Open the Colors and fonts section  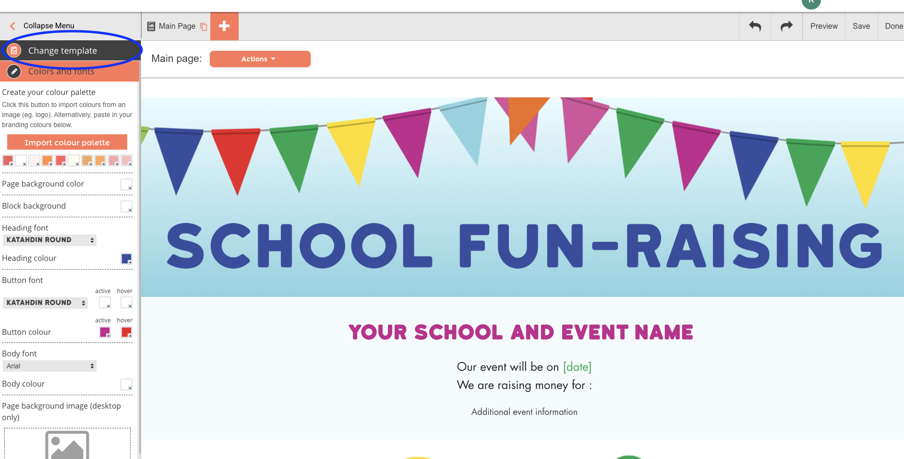pos(70,71)
